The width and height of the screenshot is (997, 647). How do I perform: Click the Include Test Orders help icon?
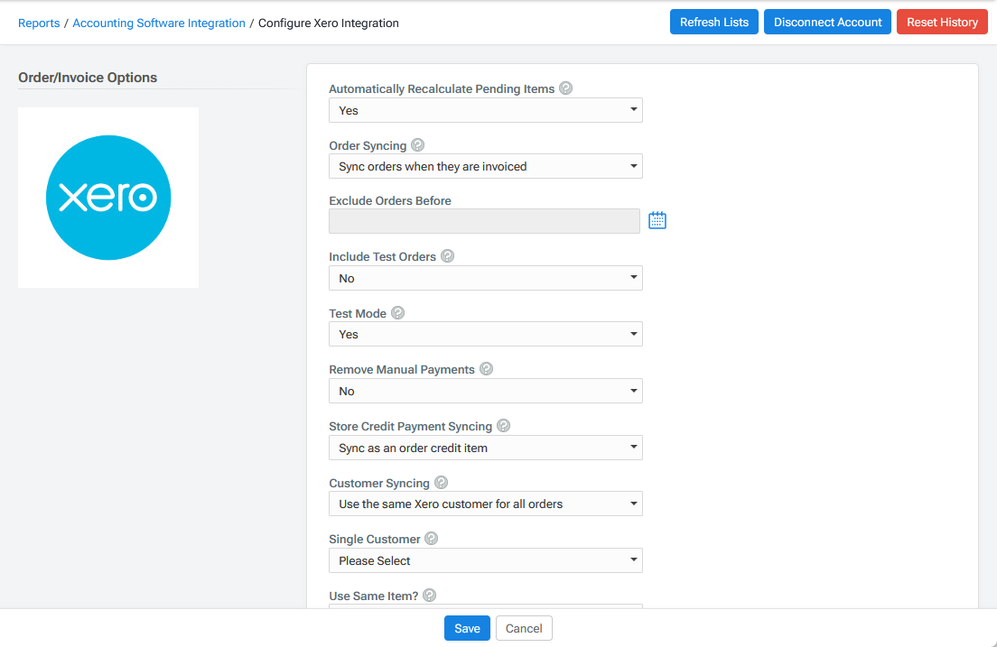click(448, 256)
